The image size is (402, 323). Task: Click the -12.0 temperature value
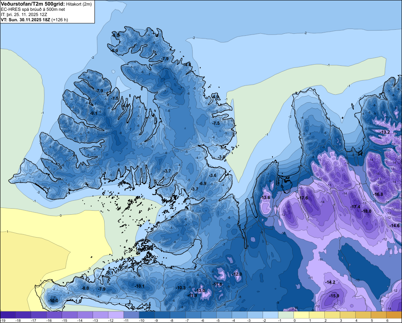[x=237, y=274]
